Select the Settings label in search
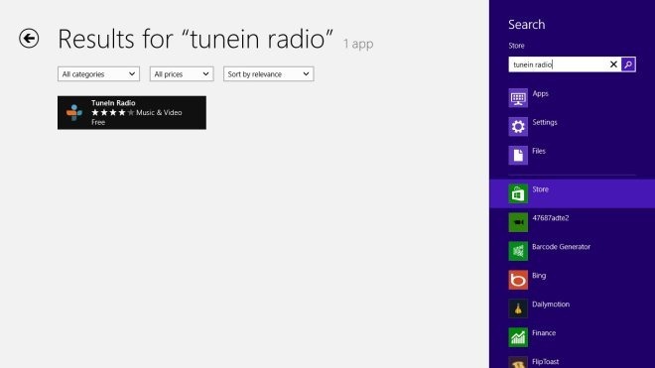655x368 pixels. [545, 122]
